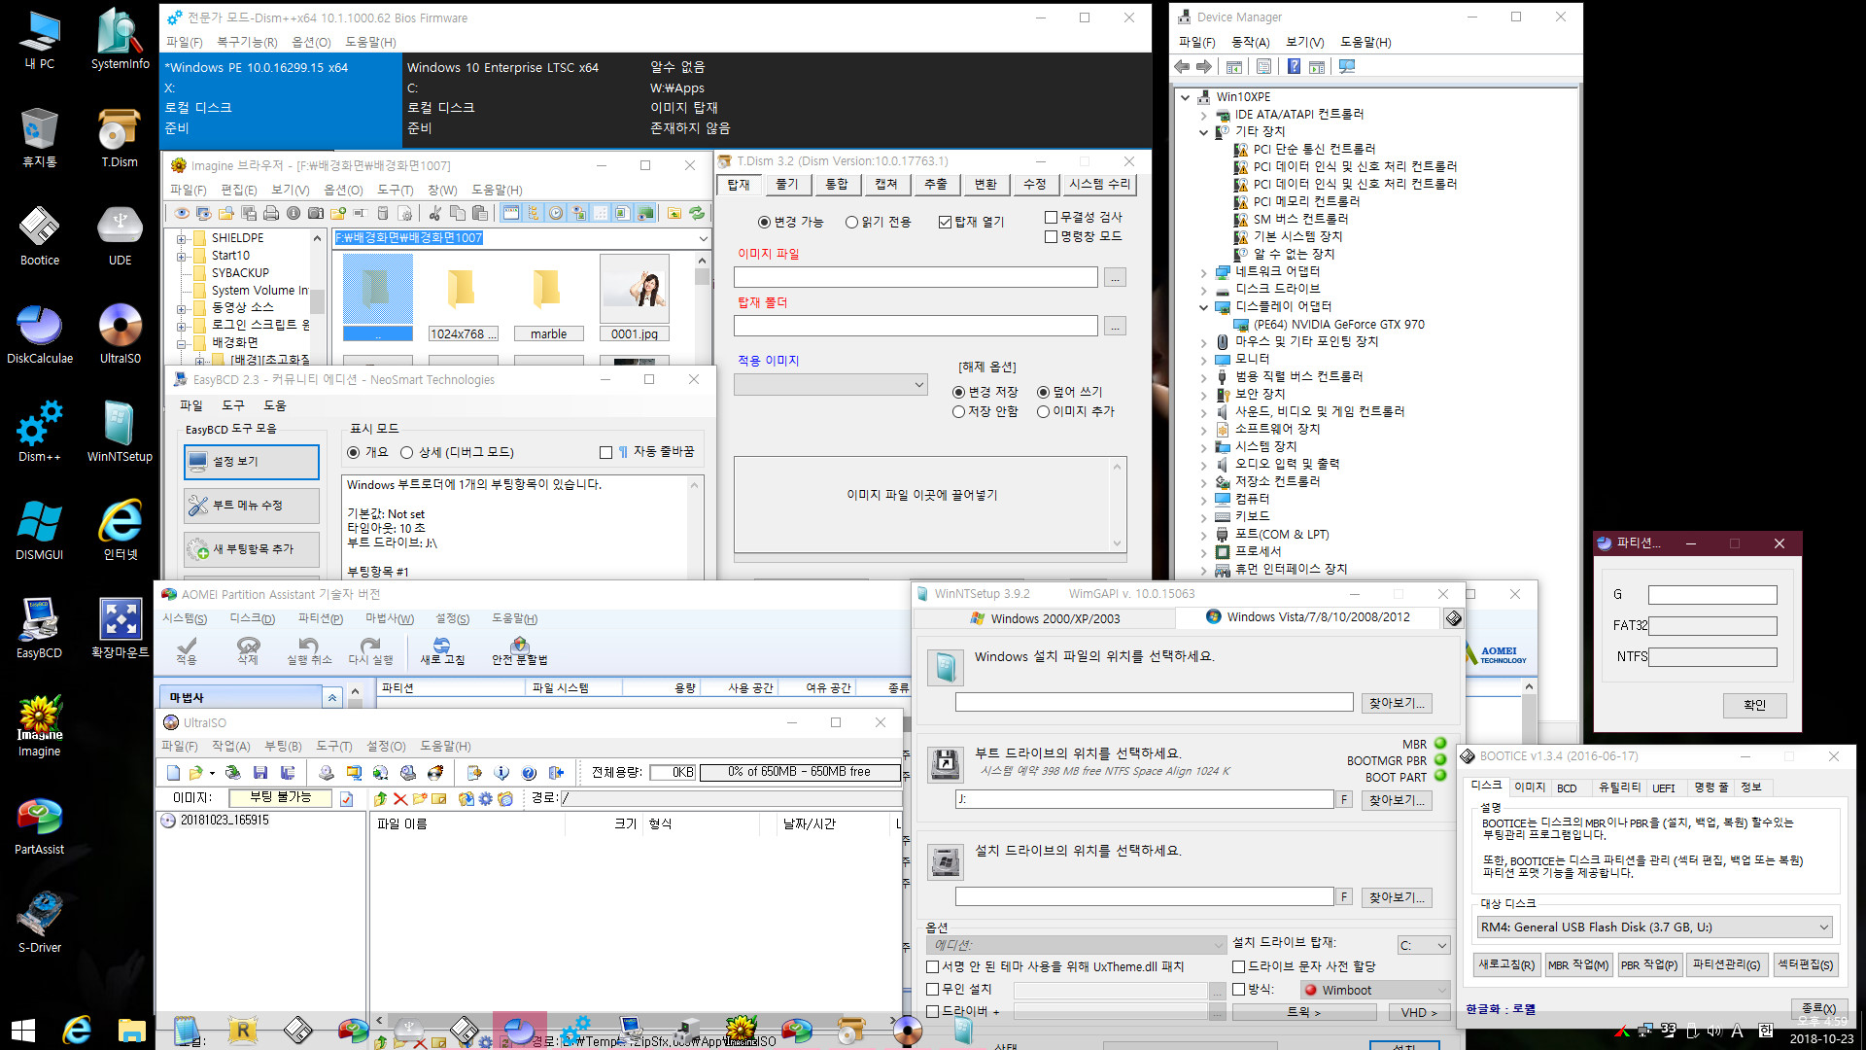Viewport: 1866px width, 1050px height.
Task: Open the Dism++ desktop shortcut
Action: click(39, 431)
